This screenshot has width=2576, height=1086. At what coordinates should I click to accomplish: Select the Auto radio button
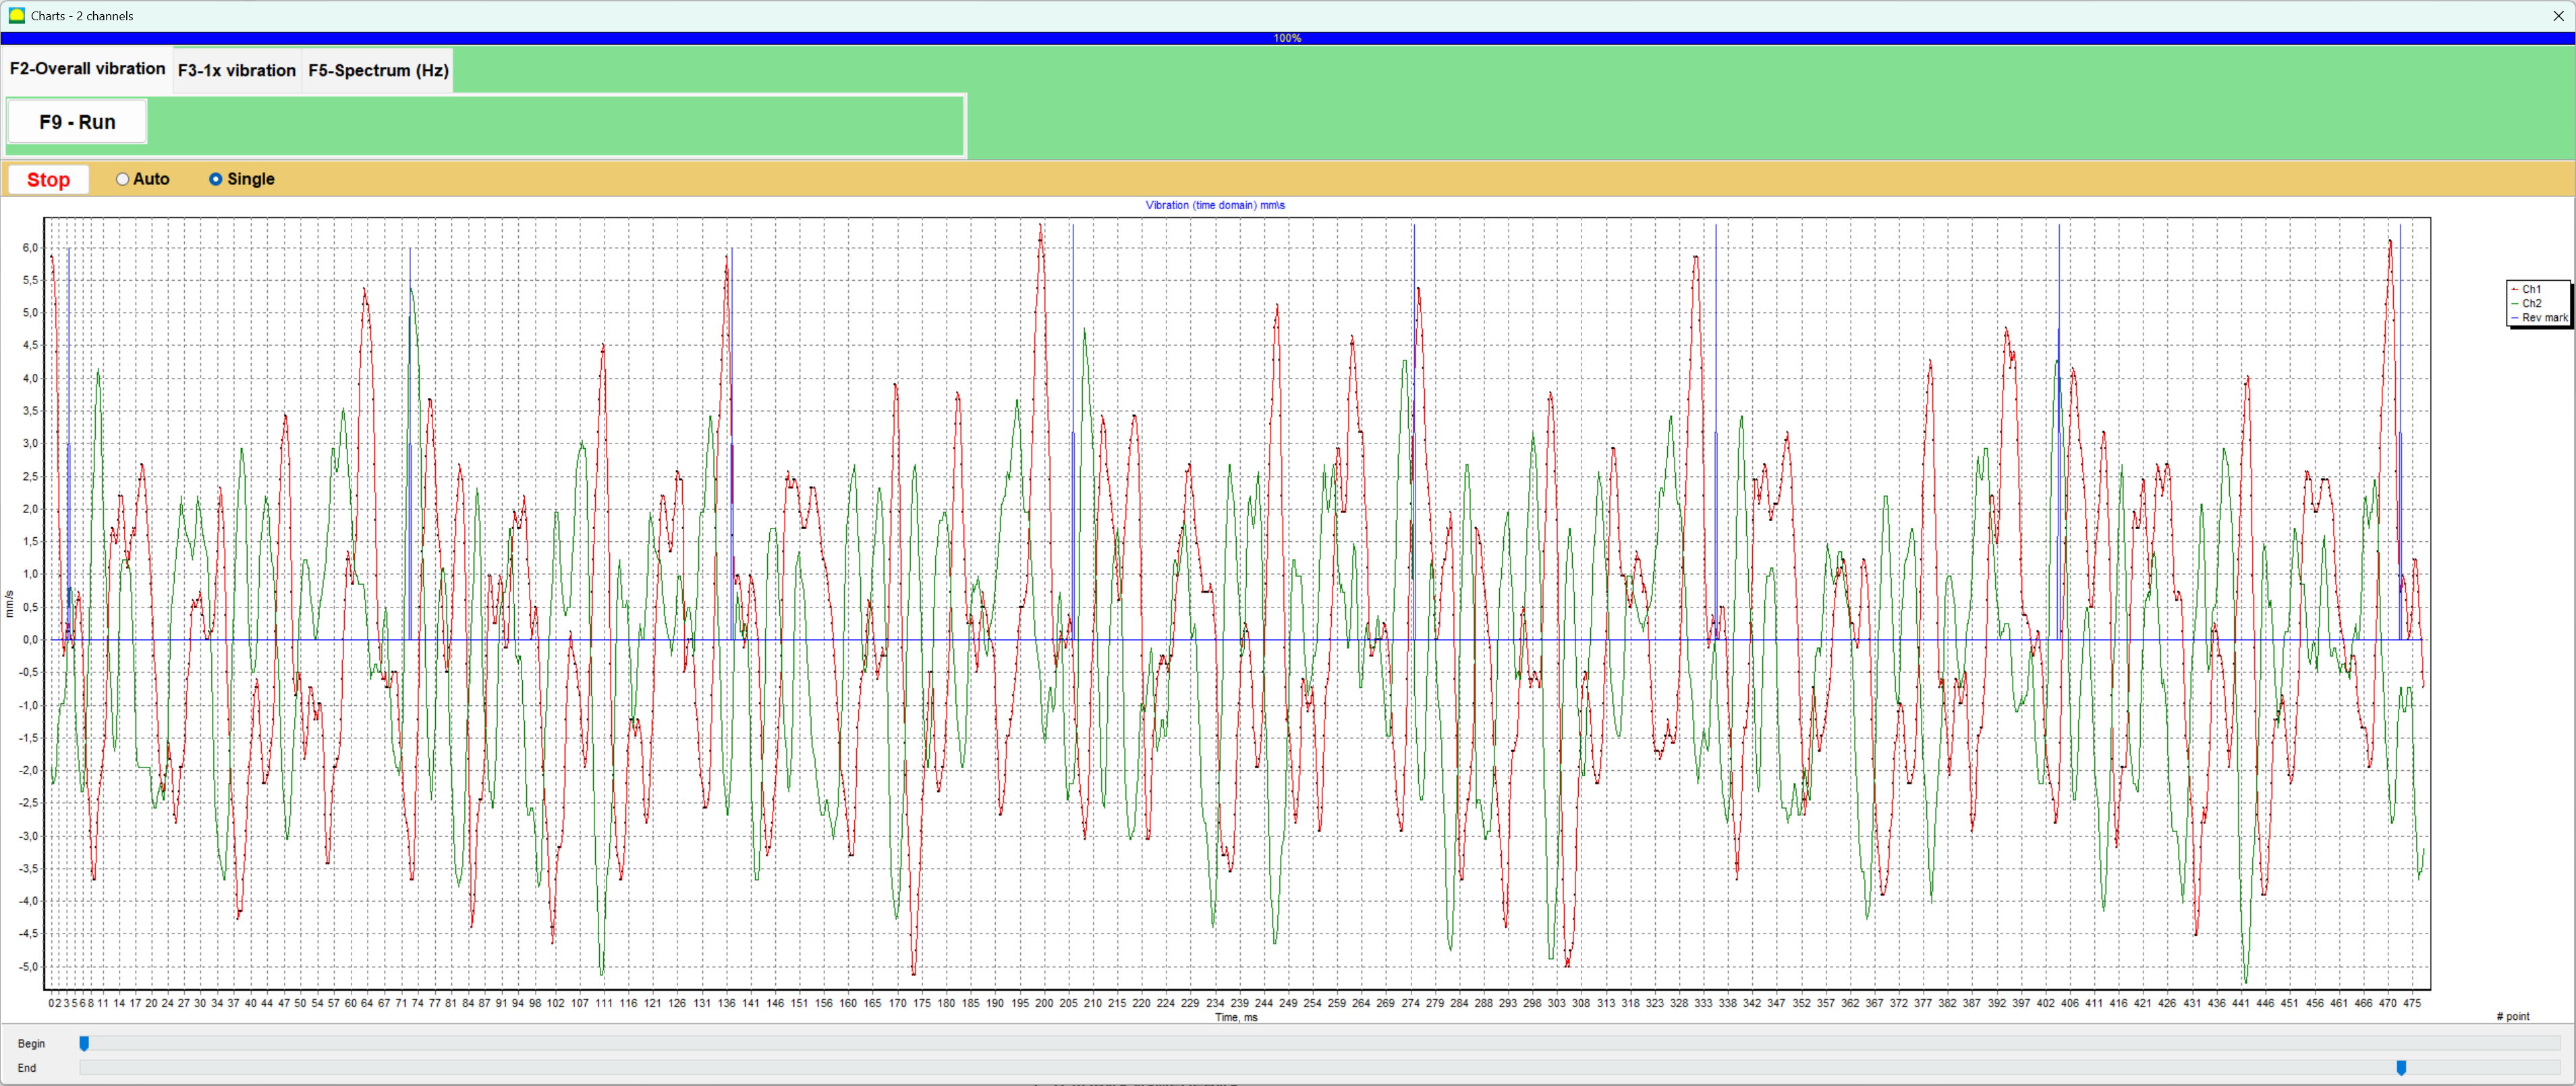click(123, 179)
